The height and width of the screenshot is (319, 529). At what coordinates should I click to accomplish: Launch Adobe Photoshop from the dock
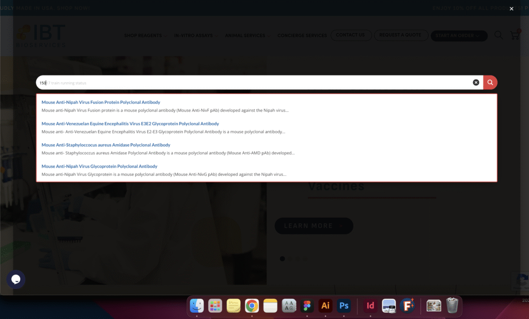pos(344,306)
